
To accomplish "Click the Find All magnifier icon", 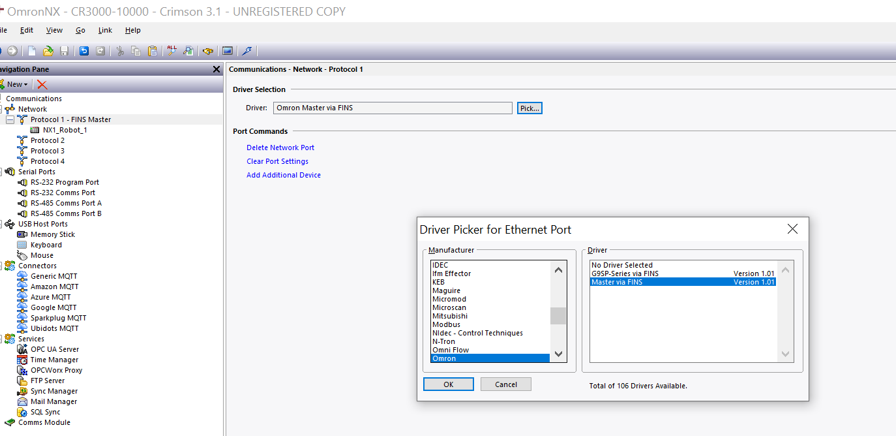I will [172, 51].
